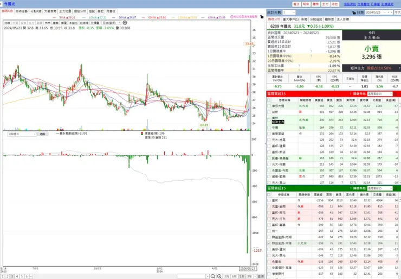Switch to 分點K線 tab
The height and width of the screenshot is (279, 401).
tap(36, 11)
